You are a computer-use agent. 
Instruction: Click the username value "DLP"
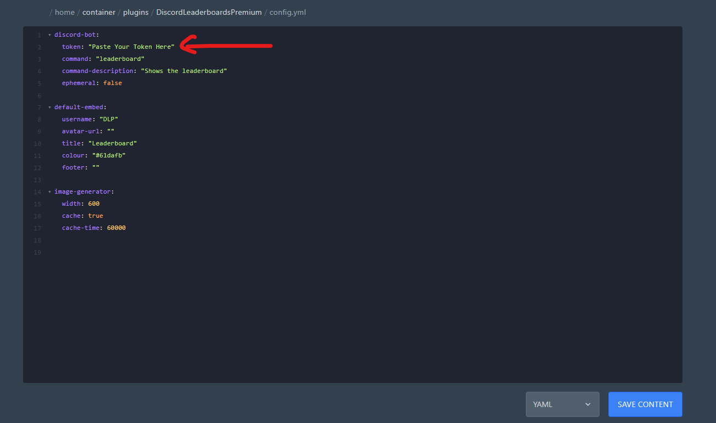(x=109, y=120)
